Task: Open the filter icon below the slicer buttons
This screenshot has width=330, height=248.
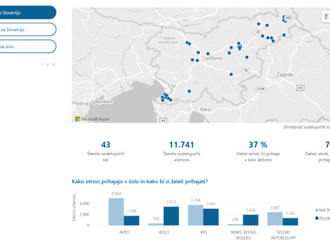Action: pos(42,64)
